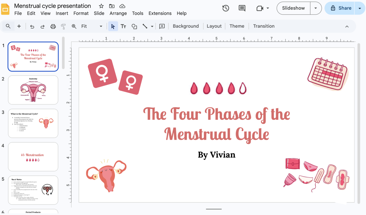The width and height of the screenshot is (366, 215).
Task: Open version history clock icon
Action: tap(226, 8)
